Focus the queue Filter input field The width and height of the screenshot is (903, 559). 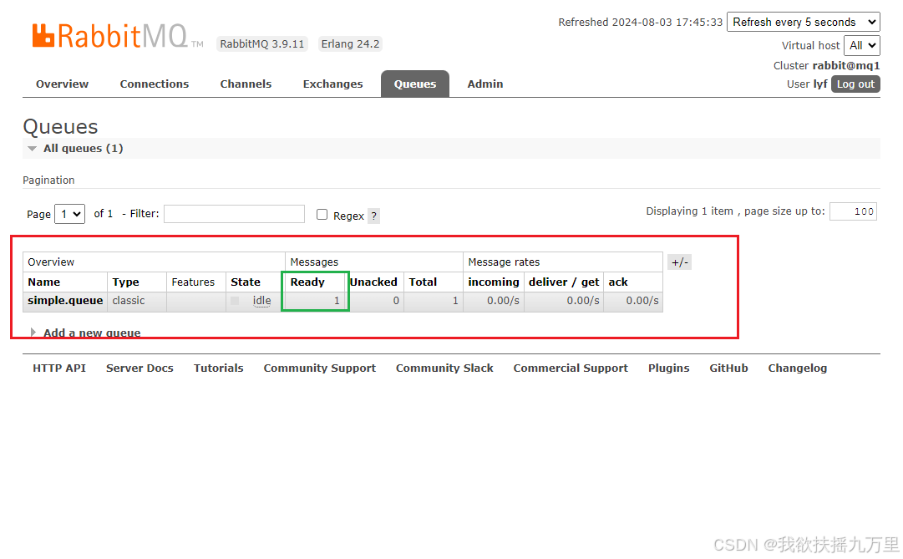click(235, 214)
